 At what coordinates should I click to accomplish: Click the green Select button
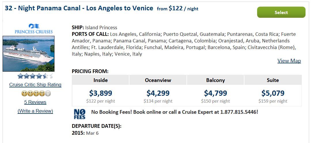(281, 12)
